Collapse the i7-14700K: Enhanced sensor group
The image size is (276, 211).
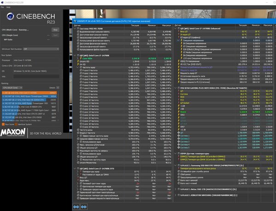(x=176, y=29)
